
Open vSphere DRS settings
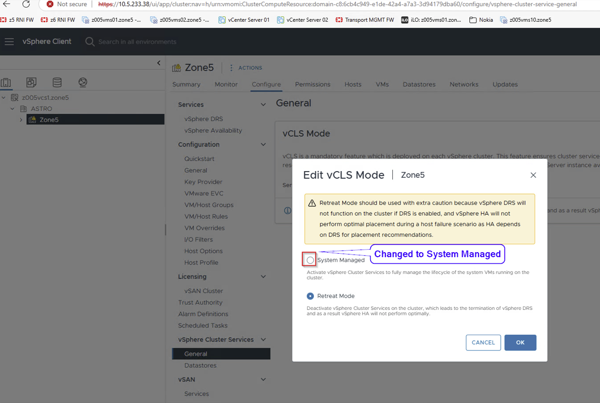click(204, 119)
